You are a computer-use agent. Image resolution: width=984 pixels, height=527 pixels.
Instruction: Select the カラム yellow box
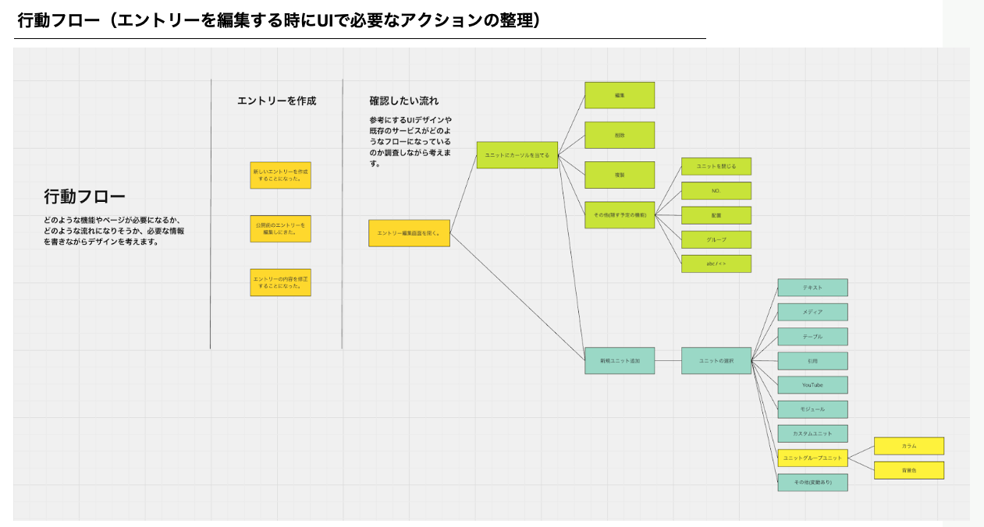(x=909, y=446)
